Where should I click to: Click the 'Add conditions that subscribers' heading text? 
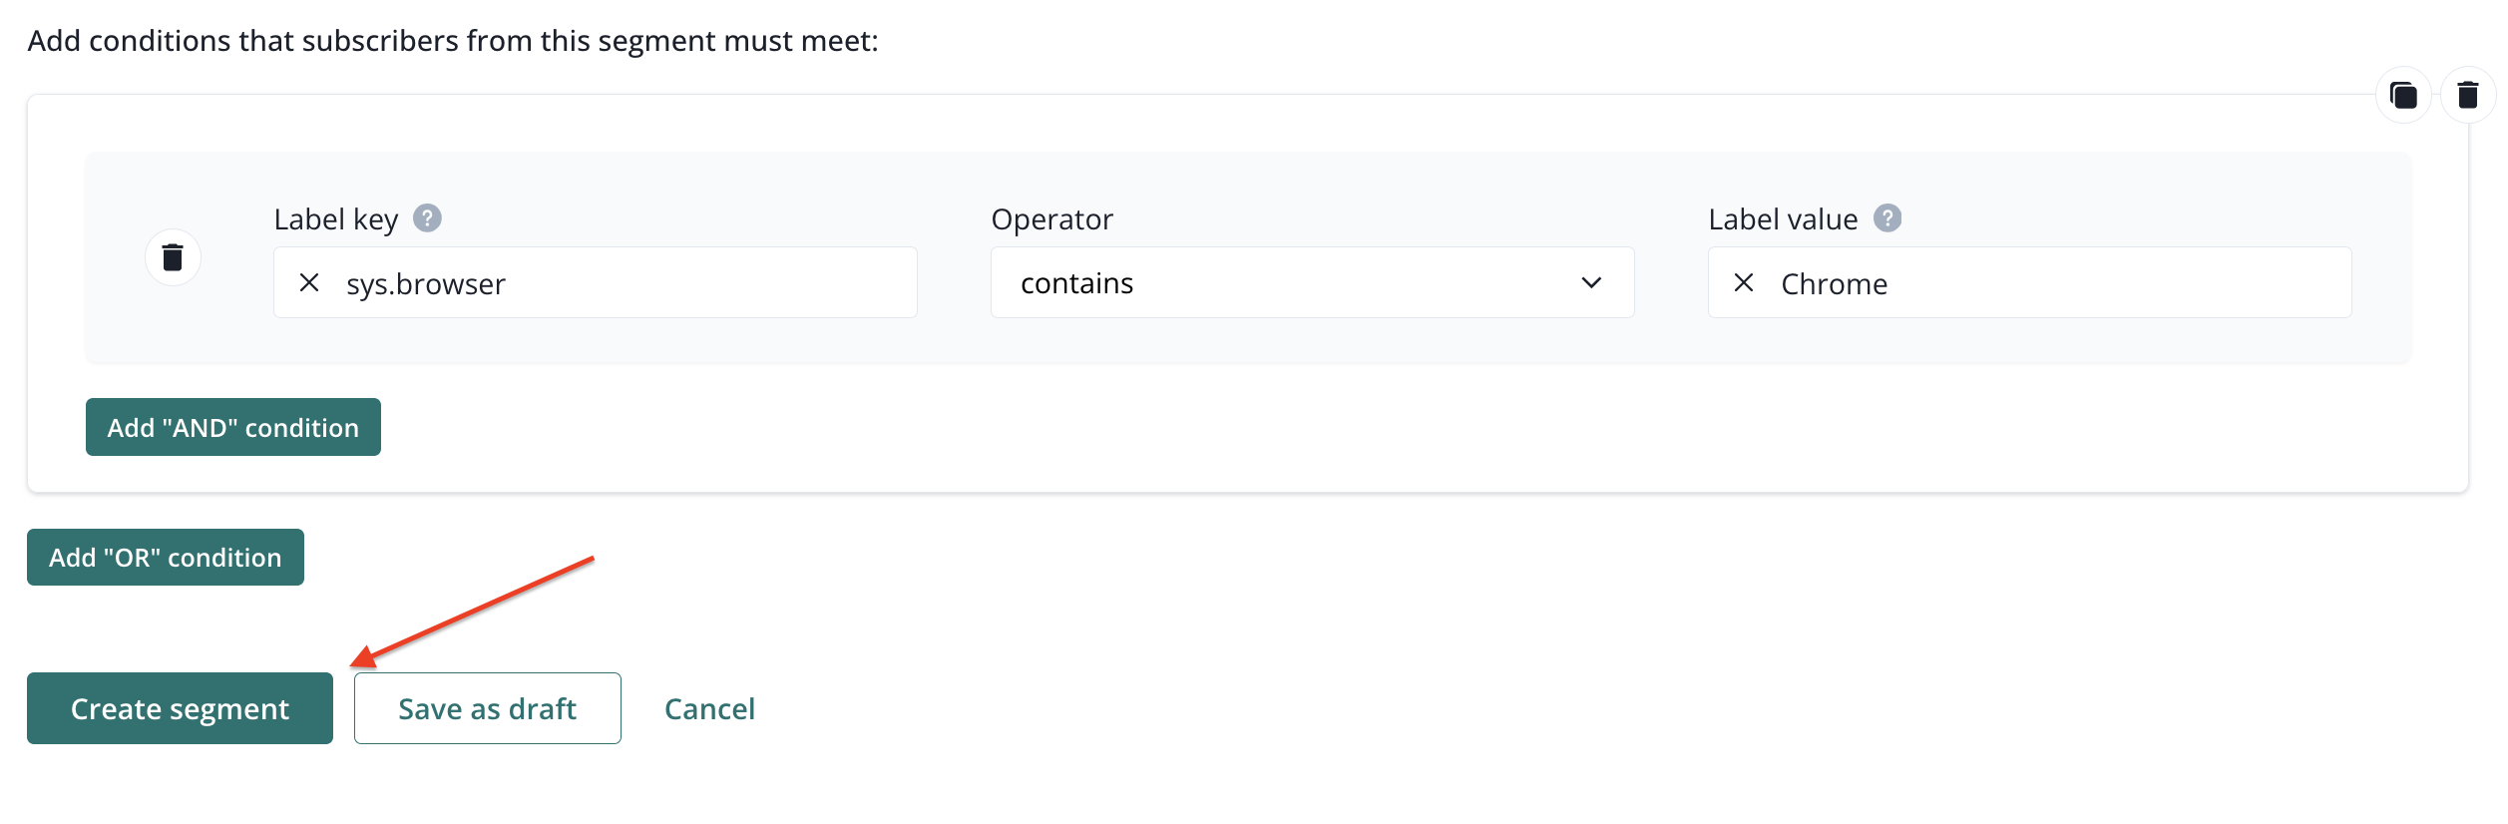(453, 41)
